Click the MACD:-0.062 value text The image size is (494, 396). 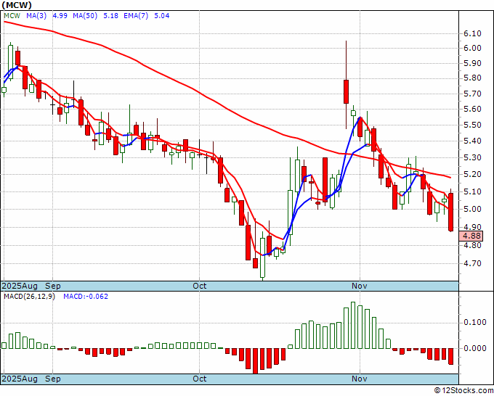click(86, 297)
